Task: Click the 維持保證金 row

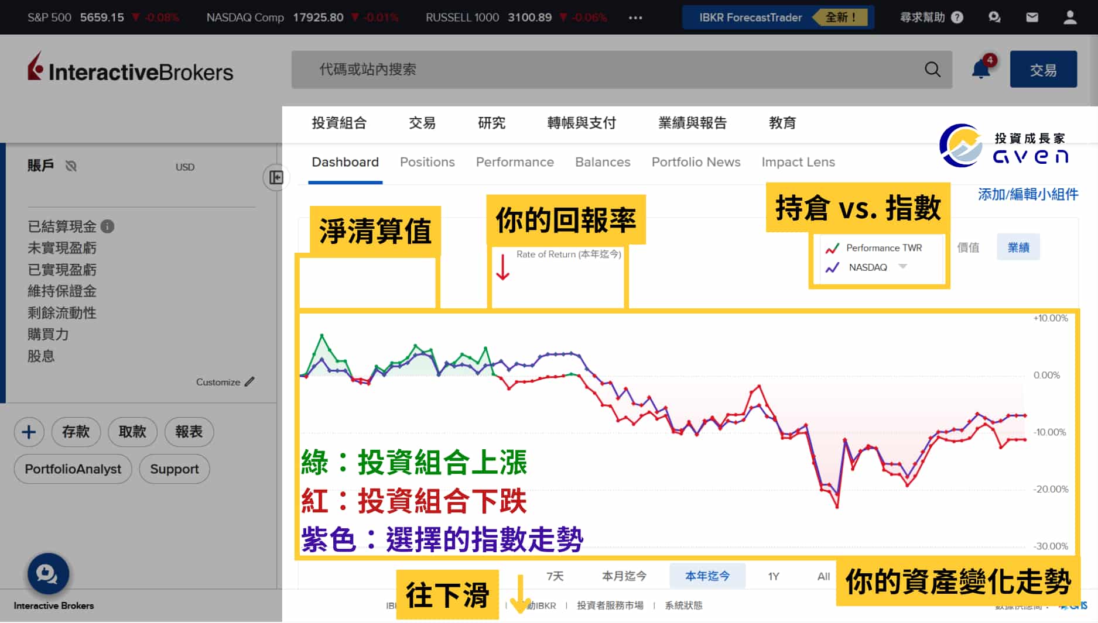Action: tap(62, 291)
